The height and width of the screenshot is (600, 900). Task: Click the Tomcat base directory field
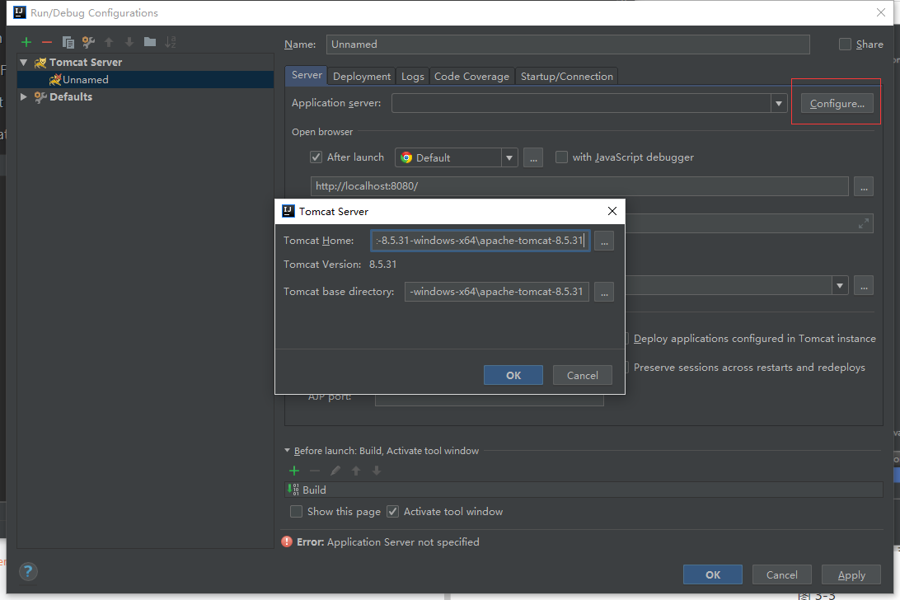(x=496, y=292)
